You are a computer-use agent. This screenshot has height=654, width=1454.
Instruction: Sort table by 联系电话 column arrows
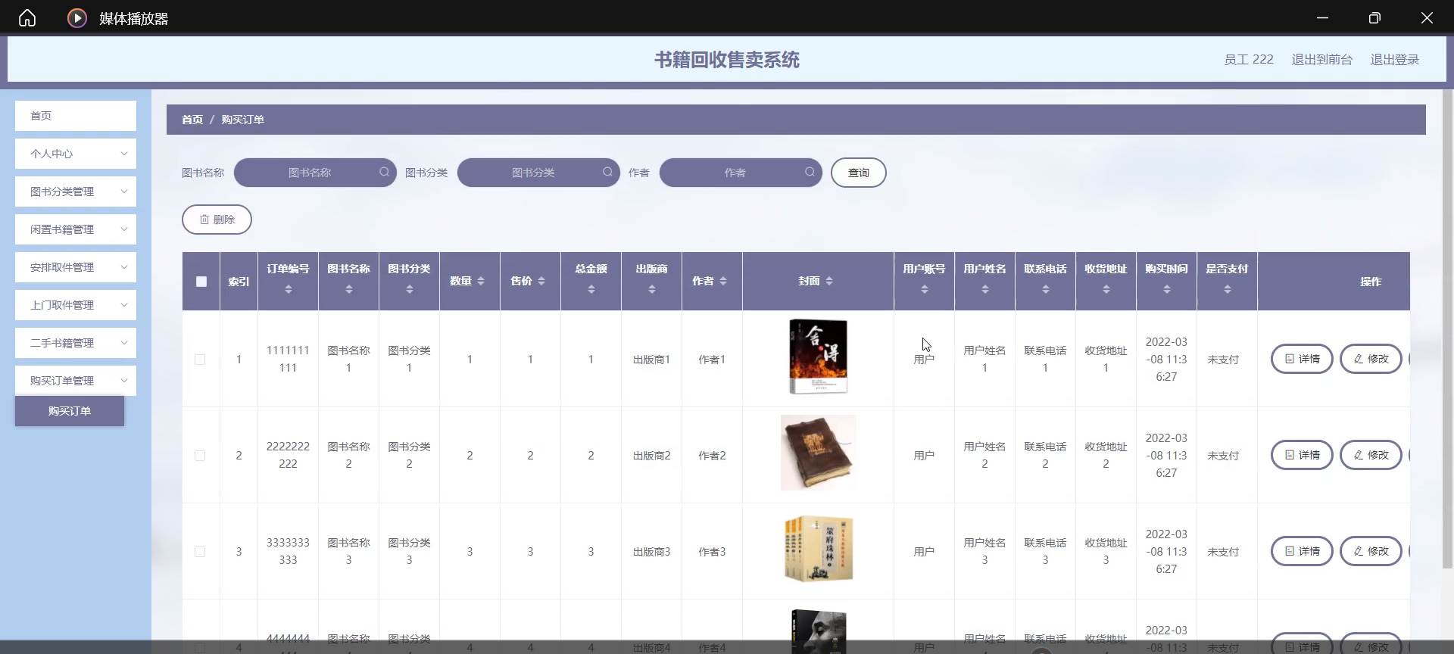[1045, 289]
